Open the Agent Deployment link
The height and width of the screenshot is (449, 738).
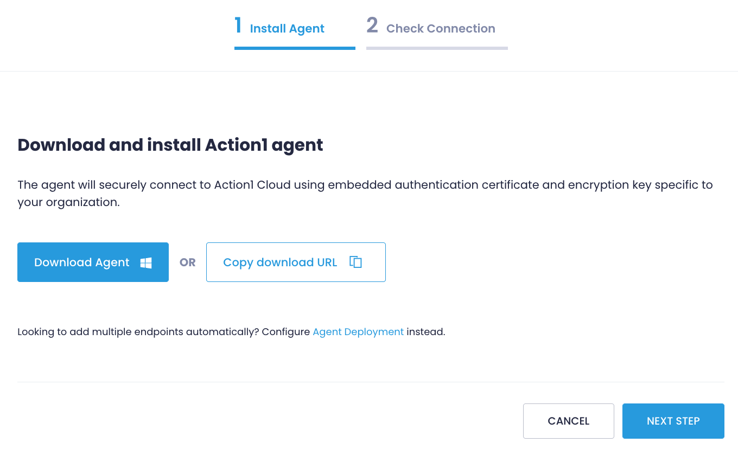(358, 332)
